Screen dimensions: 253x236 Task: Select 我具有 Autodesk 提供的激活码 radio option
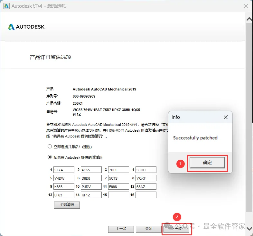[50, 157]
